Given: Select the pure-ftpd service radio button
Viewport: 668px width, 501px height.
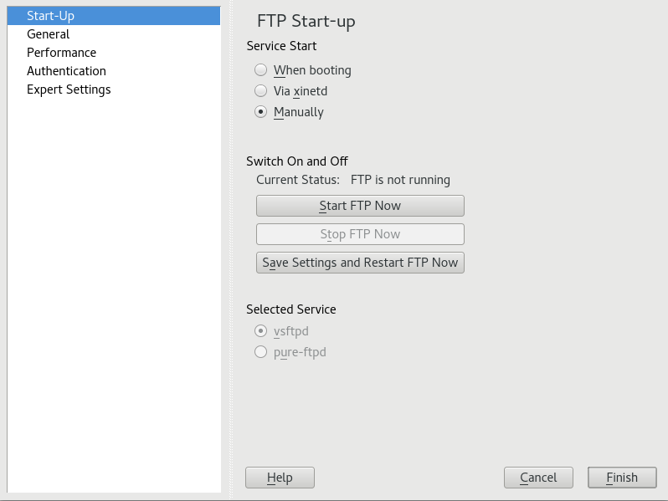Looking at the screenshot, I should [261, 352].
